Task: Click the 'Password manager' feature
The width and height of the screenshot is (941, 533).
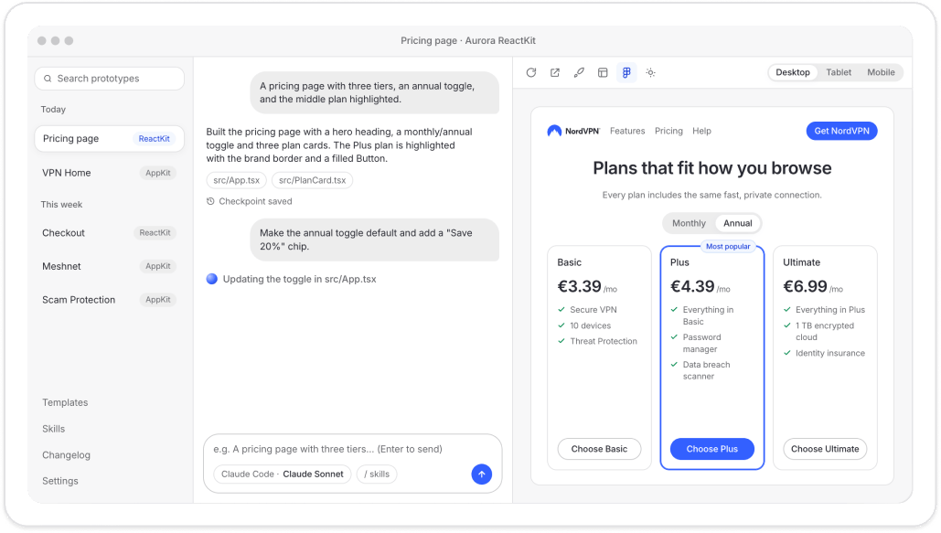Action: (701, 344)
